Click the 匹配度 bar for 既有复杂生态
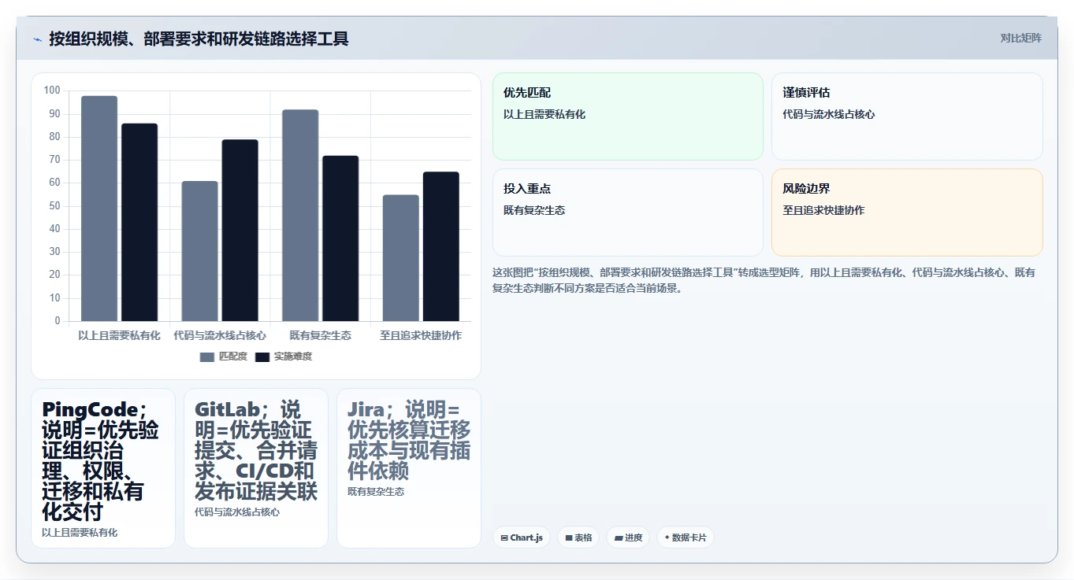Image resolution: width=1074 pixels, height=580 pixels. [300, 216]
